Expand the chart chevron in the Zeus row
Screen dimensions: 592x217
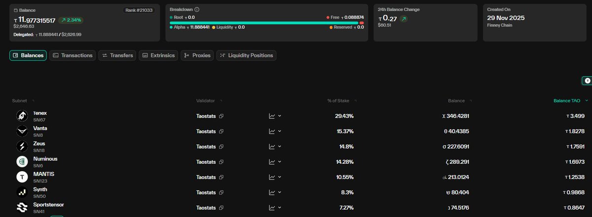(x=280, y=146)
